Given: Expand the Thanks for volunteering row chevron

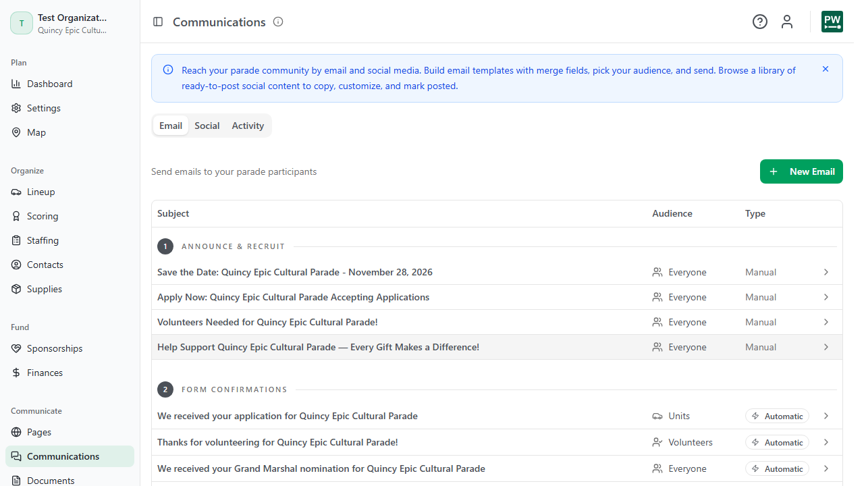Looking at the screenshot, I should click(826, 442).
